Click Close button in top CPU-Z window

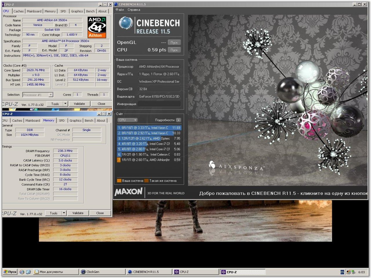tap(101, 104)
